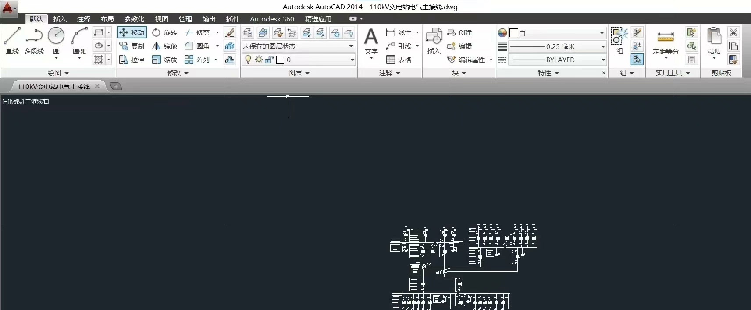Expand the 注释 panel
The height and width of the screenshot is (310, 751).
pos(390,73)
